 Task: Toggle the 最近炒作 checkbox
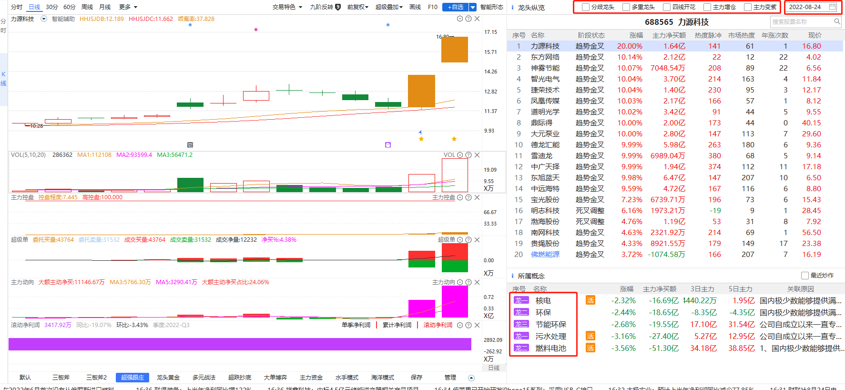point(805,276)
